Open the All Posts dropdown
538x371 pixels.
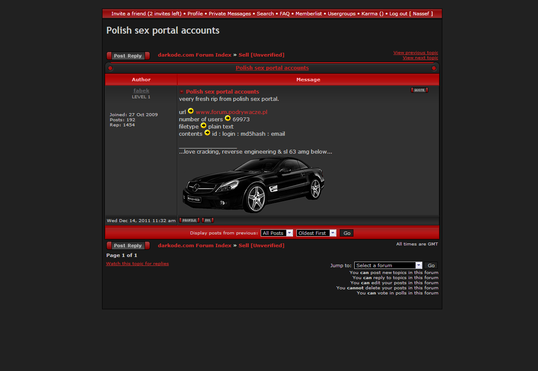(x=276, y=233)
